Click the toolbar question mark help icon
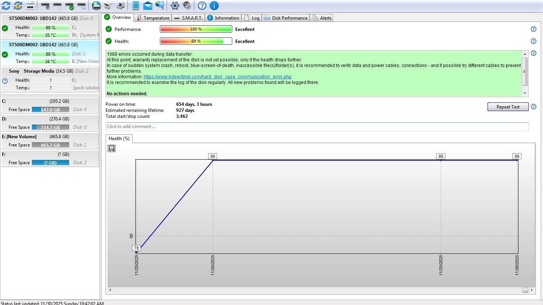 (x=202, y=6)
